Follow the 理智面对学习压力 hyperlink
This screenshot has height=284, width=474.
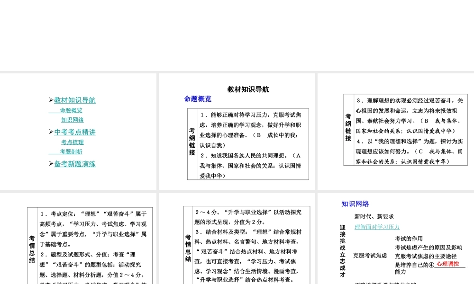[x=377, y=227]
